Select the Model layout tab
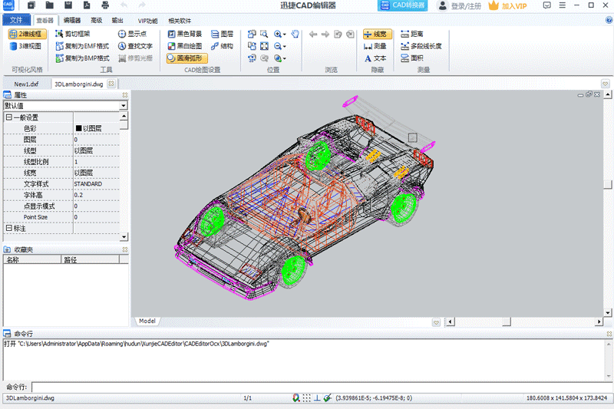Image resolution: width=614 pixels, height=409 pixels. [147, 321]
